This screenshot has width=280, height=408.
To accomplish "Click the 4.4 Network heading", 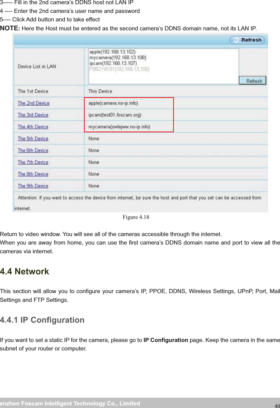I will tap(25, 271).
